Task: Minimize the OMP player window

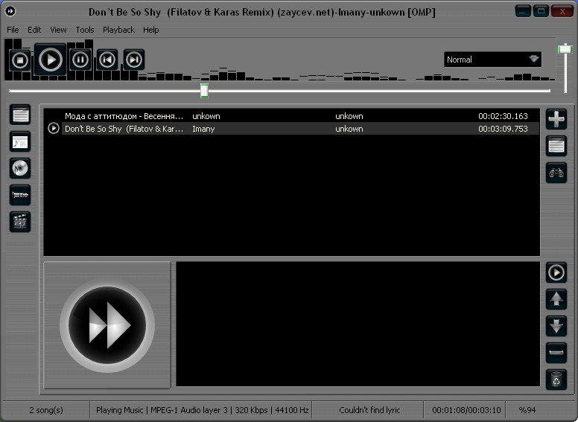Action: (x=523, y=11)
